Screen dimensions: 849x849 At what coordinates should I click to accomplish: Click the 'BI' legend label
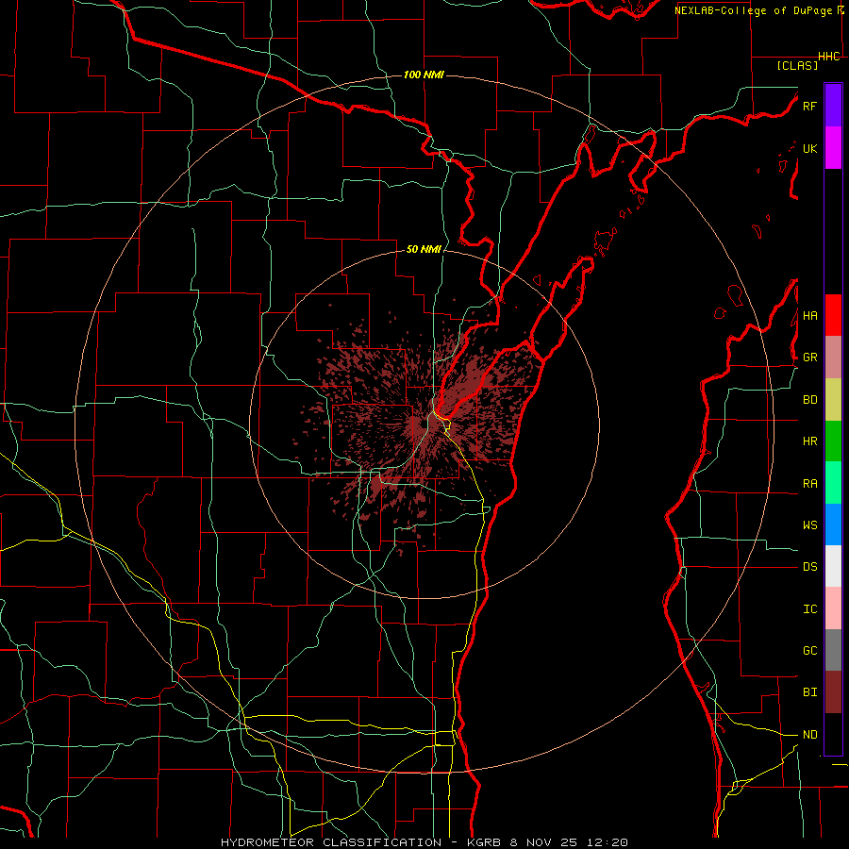809,692
